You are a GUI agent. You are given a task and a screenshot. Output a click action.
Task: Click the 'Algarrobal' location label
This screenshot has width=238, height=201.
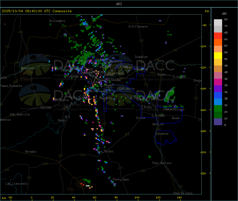(x=116, y=73)
